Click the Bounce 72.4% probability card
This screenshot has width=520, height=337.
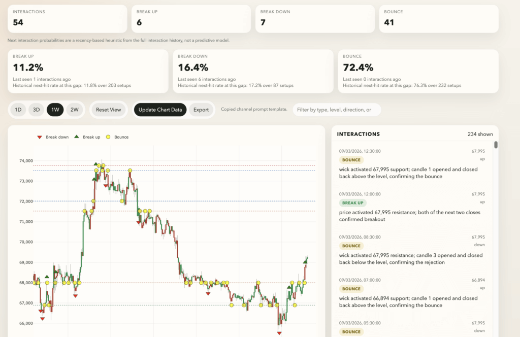click(x=417, y=71)
